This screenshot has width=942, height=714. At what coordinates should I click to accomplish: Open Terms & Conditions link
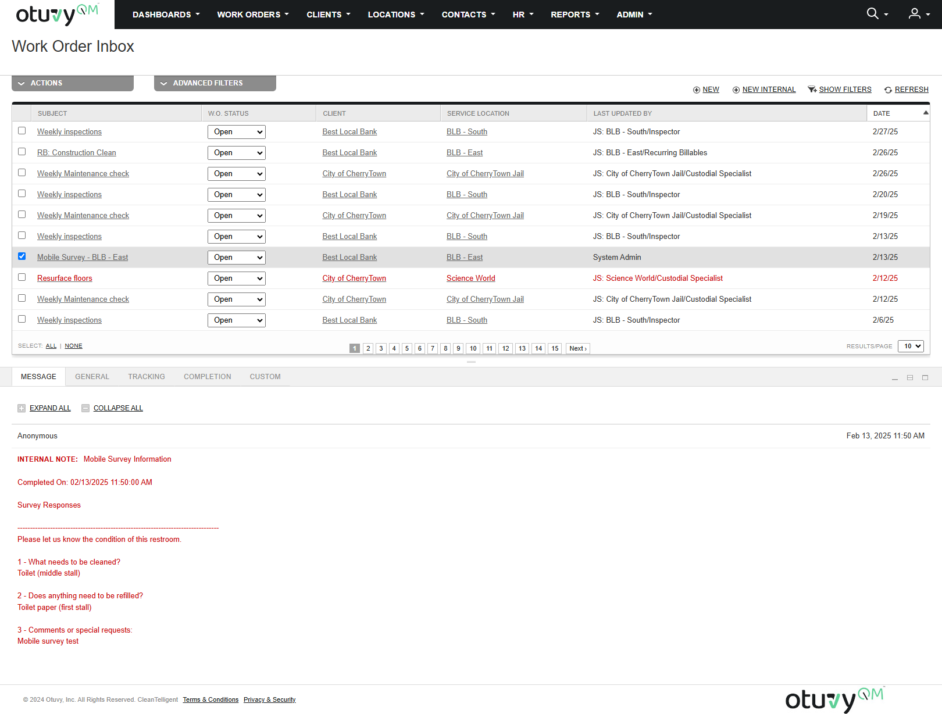tap(210, 699)
